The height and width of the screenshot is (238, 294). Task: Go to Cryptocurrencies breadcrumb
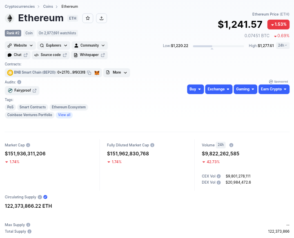click(x=20, y=7)
